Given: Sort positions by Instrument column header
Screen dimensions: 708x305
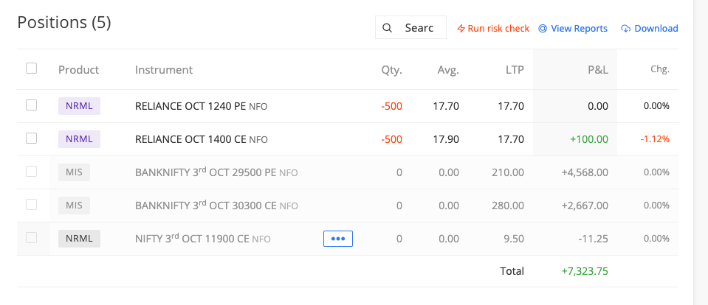Looking at the screenshot, I should click(x=164, y=70).
